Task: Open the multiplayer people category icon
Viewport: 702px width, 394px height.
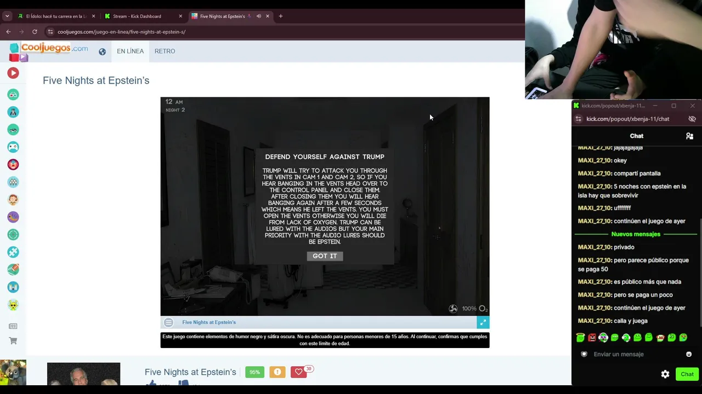Action: [x=13, y=182]
